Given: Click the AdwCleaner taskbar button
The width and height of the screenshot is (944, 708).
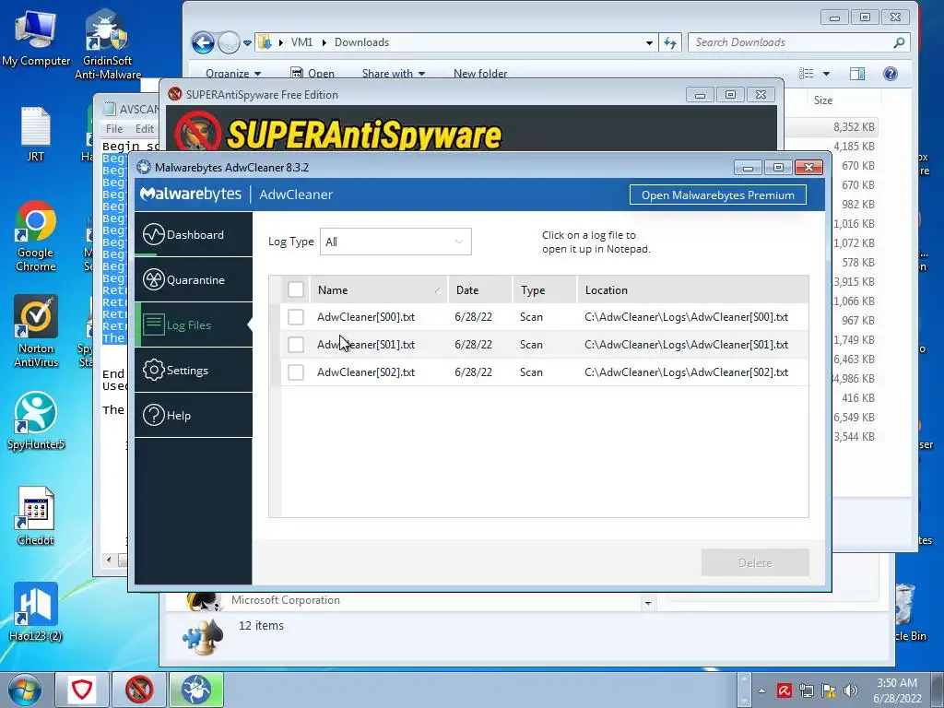Looking at the screenshot, I should [196, 690].
